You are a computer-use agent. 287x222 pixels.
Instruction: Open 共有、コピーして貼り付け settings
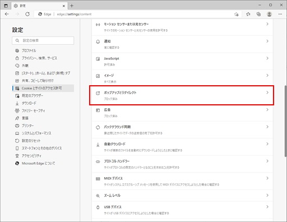(x=43, y=81)
